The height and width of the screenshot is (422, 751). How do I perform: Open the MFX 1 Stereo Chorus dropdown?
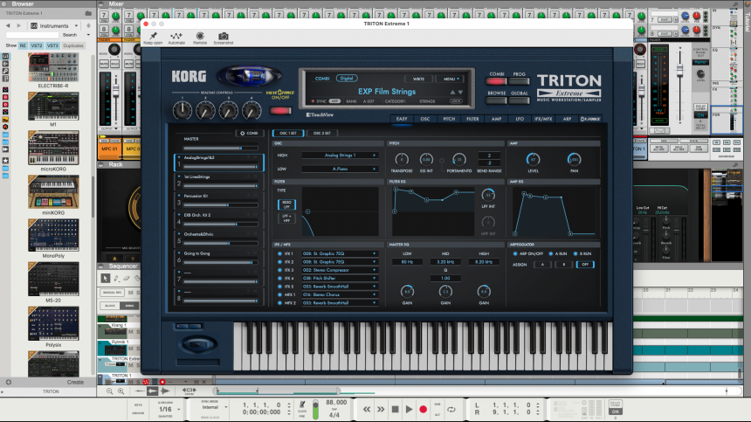[340, 294]
